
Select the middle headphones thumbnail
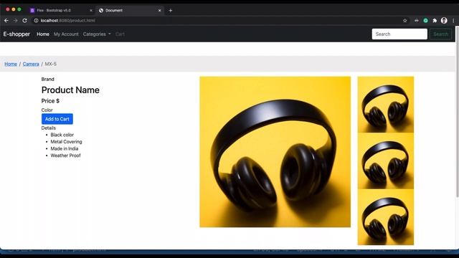386,161
